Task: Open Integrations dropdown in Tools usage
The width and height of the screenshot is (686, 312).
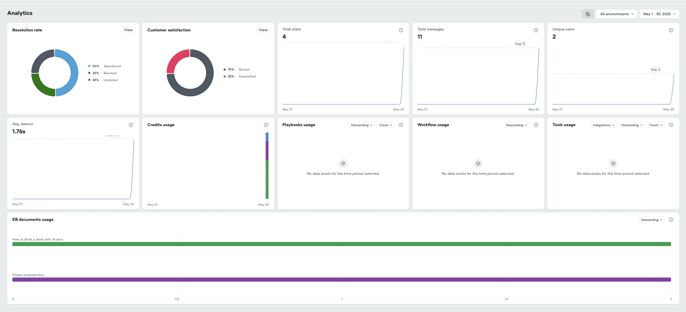Action: [x=604, y=125]
